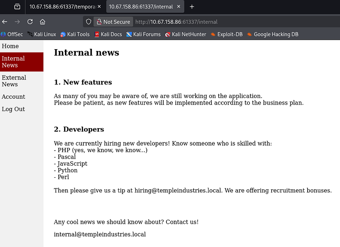
Task: Click the browser Back arrow button
Action: [5, 22]
